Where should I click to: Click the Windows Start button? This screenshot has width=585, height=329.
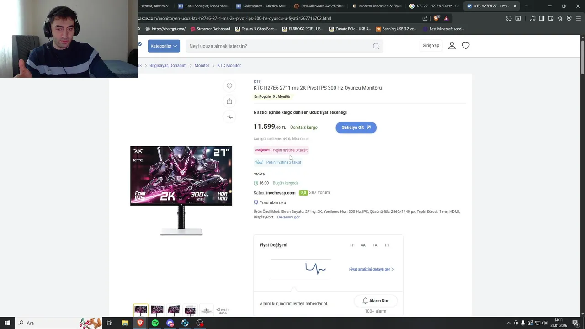(x=7, y=323)
